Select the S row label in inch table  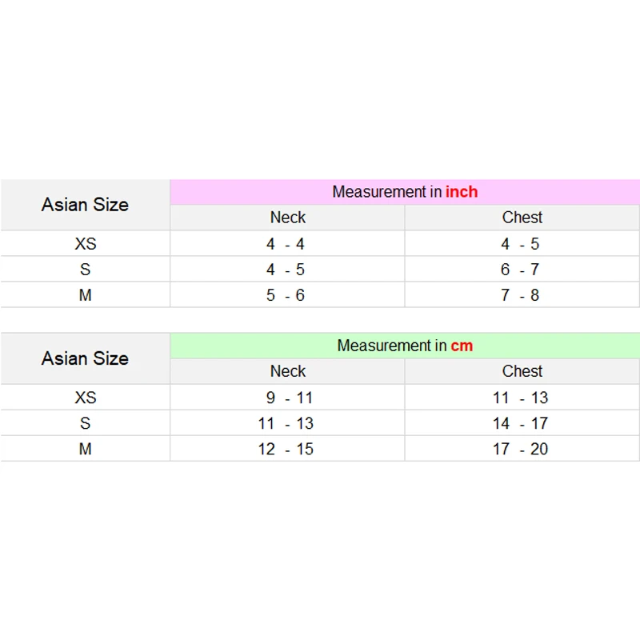(x=85, y=270)
